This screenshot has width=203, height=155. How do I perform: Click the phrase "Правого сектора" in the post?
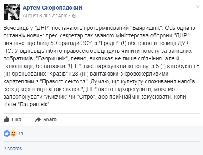click(x=64, y=81)
